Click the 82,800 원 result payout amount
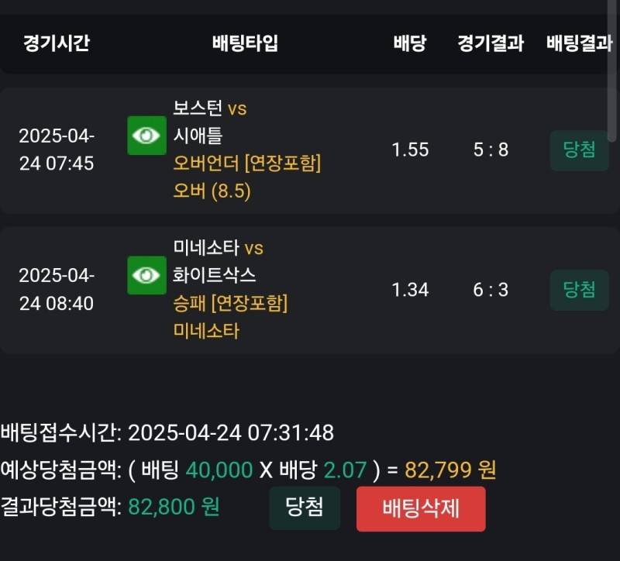Screen dimensions: 620x561 coord(174,507)
